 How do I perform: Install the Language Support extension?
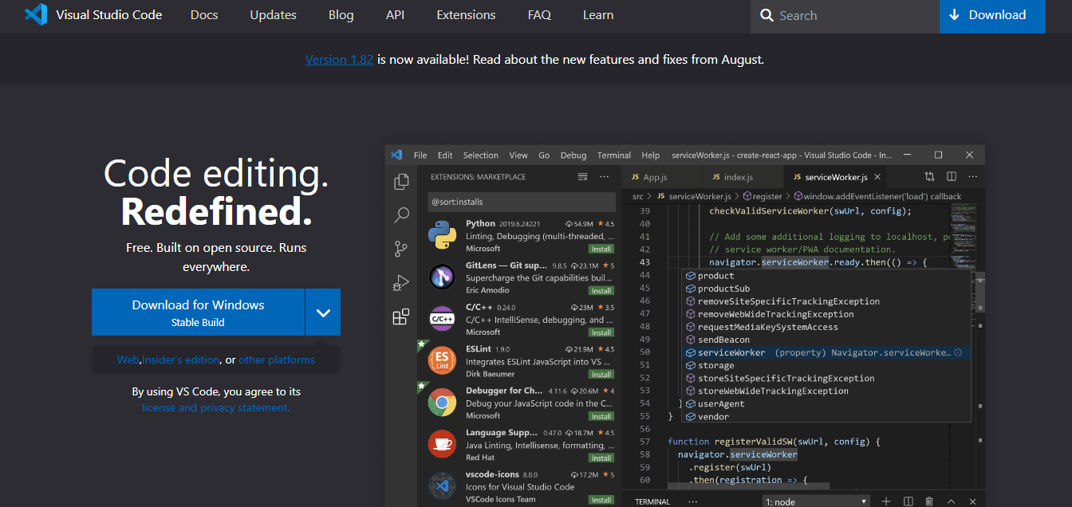click(601, 458)
